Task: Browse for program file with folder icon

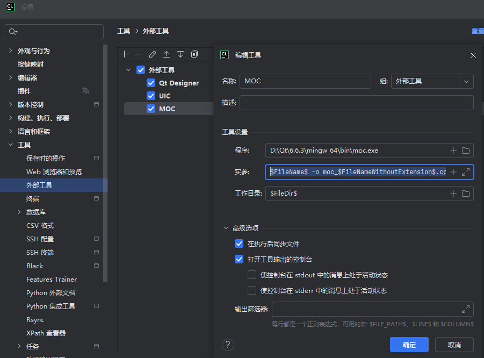Action: (466, 151)
